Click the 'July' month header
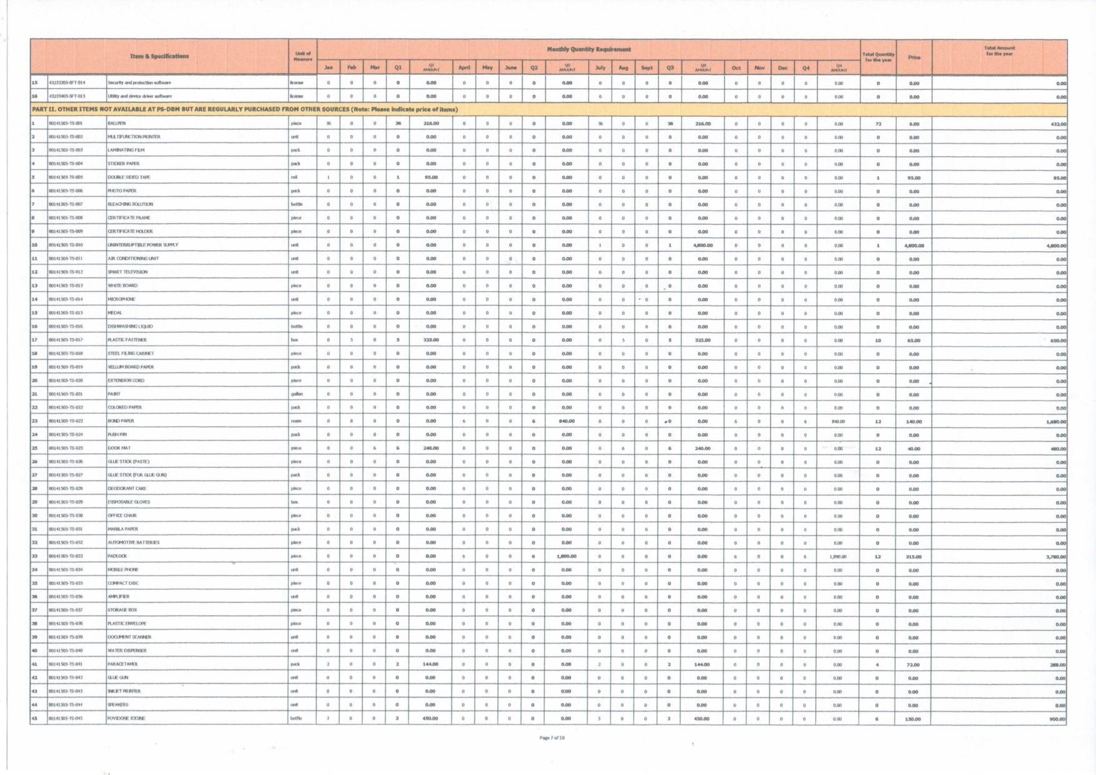 pos(600,67)
